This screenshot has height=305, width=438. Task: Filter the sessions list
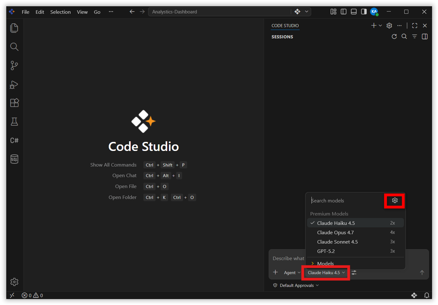click(415, 36)
